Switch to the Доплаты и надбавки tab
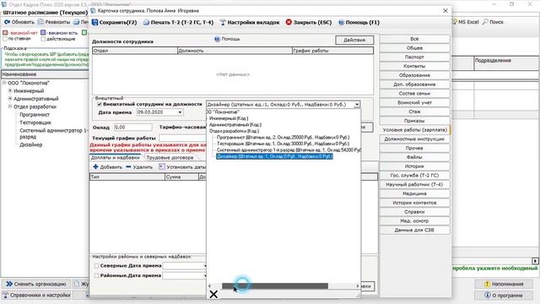Viewport: 540px width, 304px height. pyautogui.click(x=115, y=158)
